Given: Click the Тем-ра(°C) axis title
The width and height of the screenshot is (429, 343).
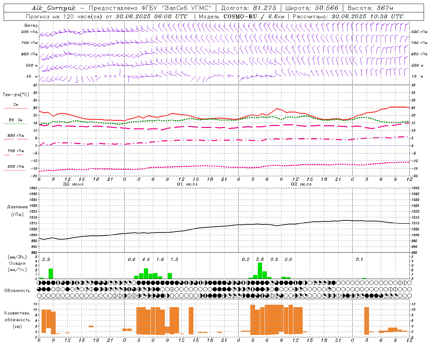Looking at the screenshot, I should 16,95.
